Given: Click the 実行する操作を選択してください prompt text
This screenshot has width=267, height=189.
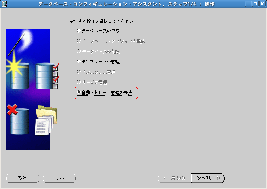Looking at the screenshot, I should (102, 21).
